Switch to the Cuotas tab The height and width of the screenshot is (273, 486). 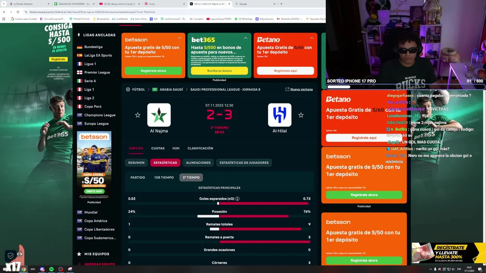[158, 148]
